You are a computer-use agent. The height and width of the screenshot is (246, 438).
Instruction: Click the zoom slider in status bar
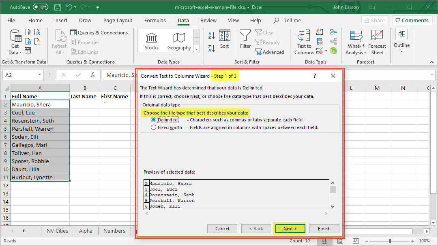(390, 241)
